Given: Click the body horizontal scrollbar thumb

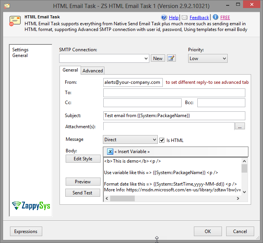Looking at the screenshot, I should (x=122, y=198).
